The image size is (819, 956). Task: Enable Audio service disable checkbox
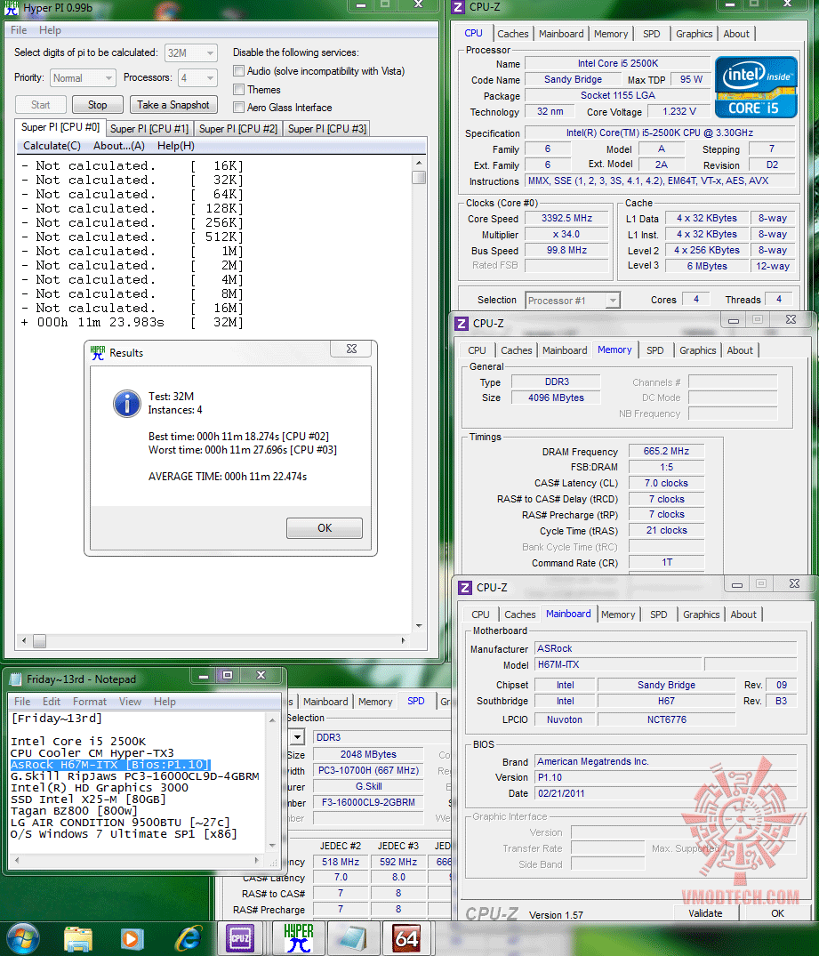239,71
